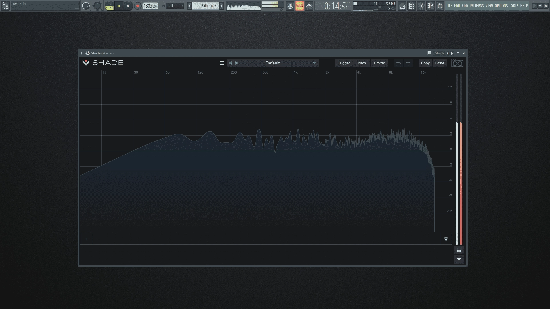Click the Trigger button

[344, 63]
